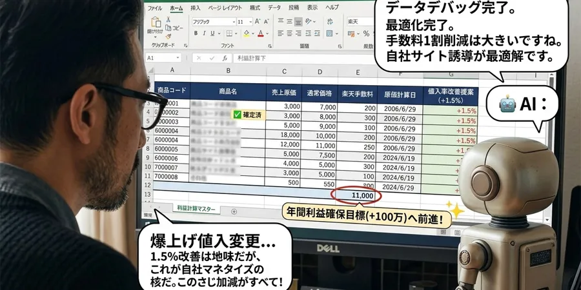Open the File ribbon tab

(x=155, y=8)
